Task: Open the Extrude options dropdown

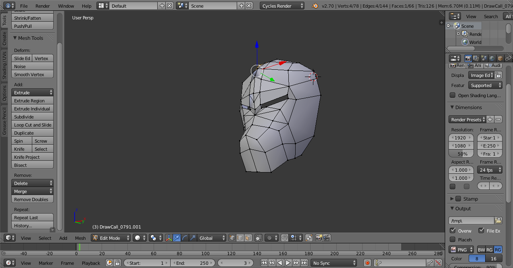Action: coord(32,92)
